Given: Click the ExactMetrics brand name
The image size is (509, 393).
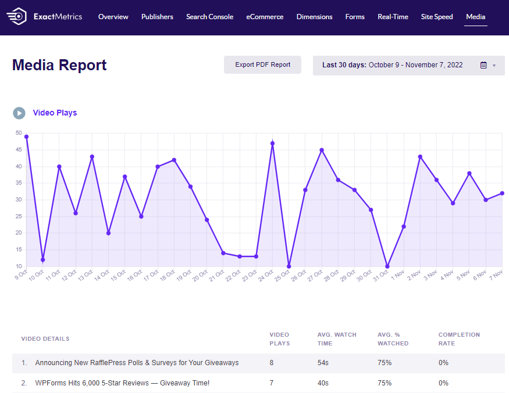Looking at the screenshot, I should (58, 16).
